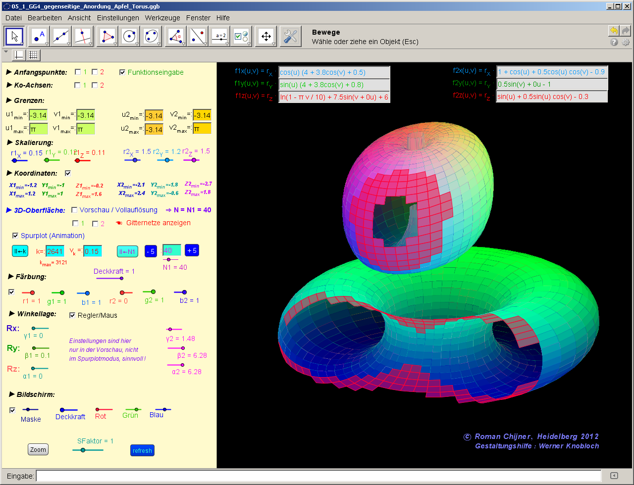Select the Move arrow tool
Image resolution: width=634 pixels, height=485 pixels.
point(14,37)
